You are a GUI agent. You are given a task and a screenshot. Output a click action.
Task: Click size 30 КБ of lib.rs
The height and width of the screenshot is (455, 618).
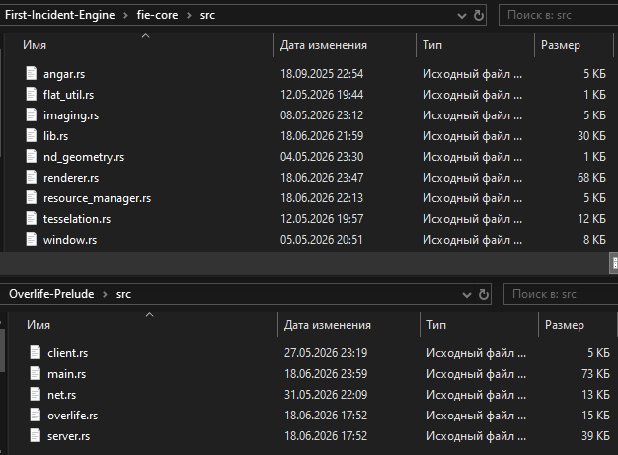coord(591,136)
